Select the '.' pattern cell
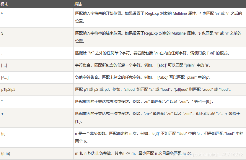Viewport: 246px width, 160px height. 37,53
